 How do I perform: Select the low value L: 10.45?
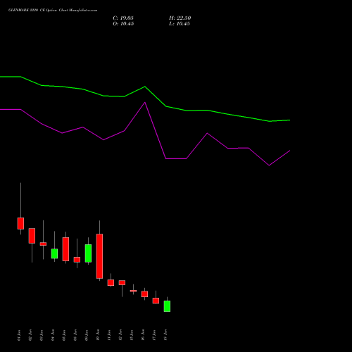click(x=180, y=24)
